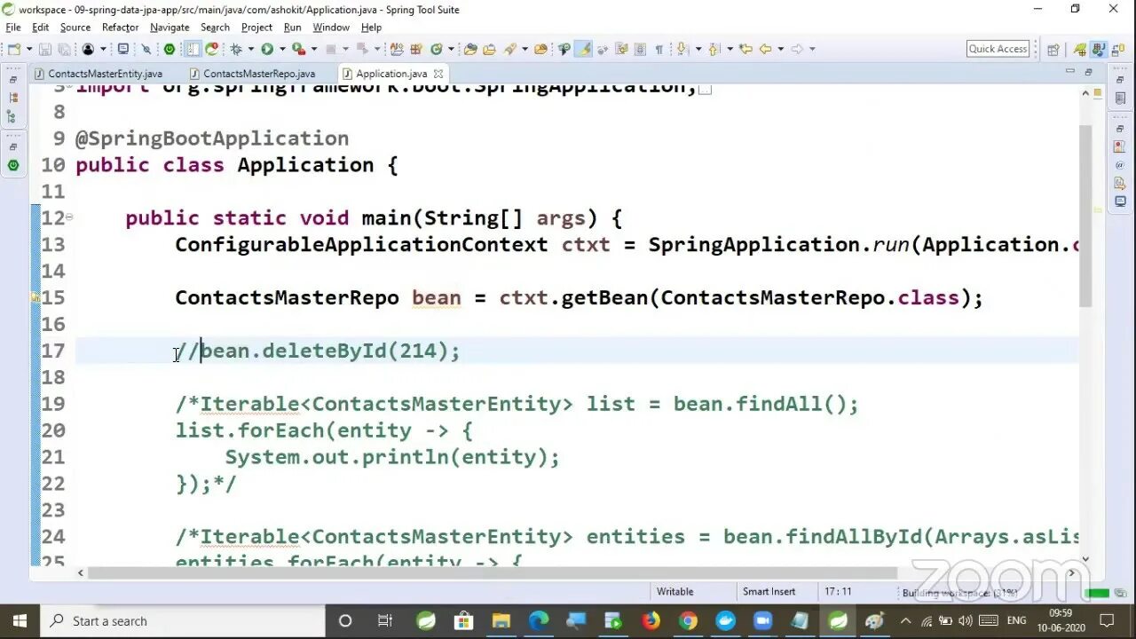Click the Windows Start button

pyautogui.click(x=20, y=620)
